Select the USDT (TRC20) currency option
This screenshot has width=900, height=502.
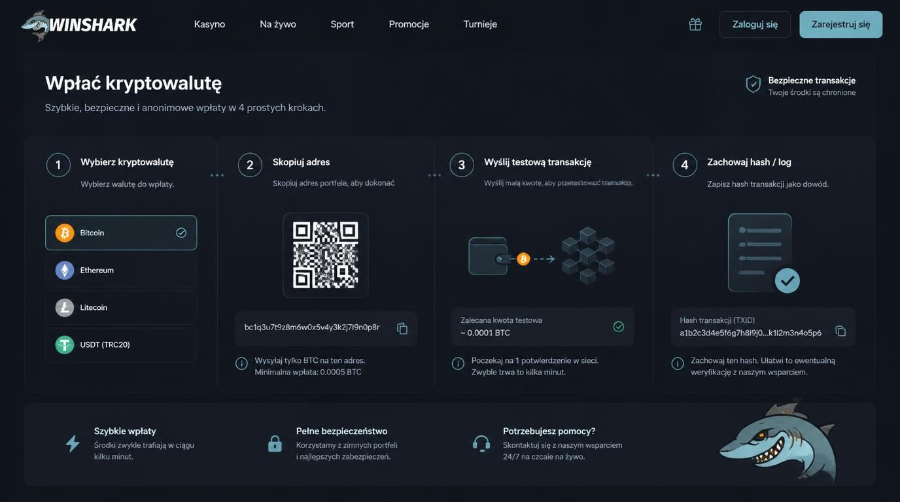[x=121, y=344]
